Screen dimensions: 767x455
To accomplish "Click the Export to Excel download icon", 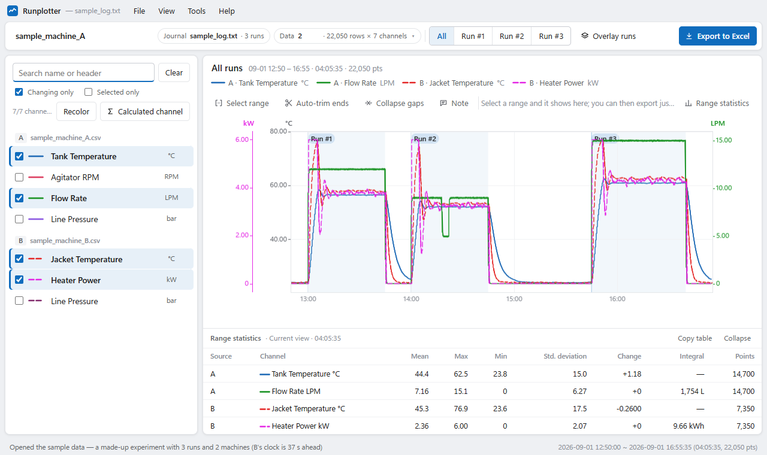I will click(689, 36).
